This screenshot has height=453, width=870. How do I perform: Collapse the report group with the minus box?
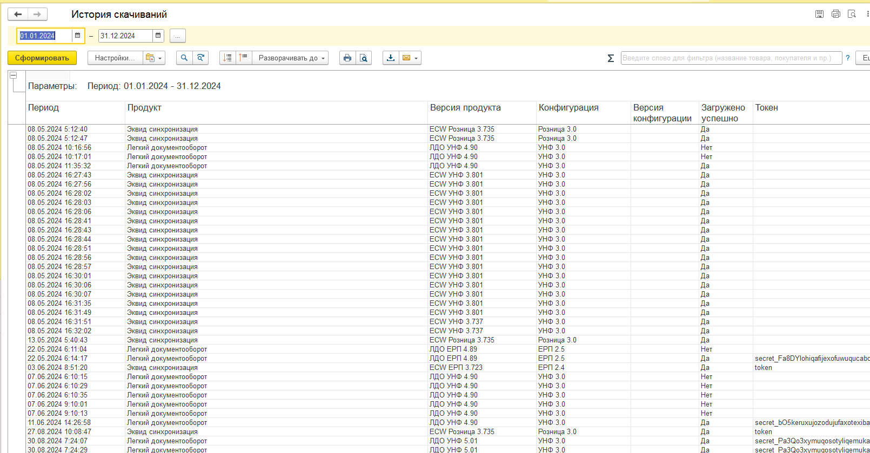point(14,75)
